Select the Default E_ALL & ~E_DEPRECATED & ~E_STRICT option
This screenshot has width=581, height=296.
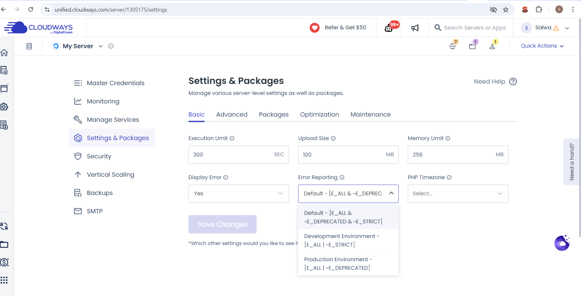(x=348, y=217)
